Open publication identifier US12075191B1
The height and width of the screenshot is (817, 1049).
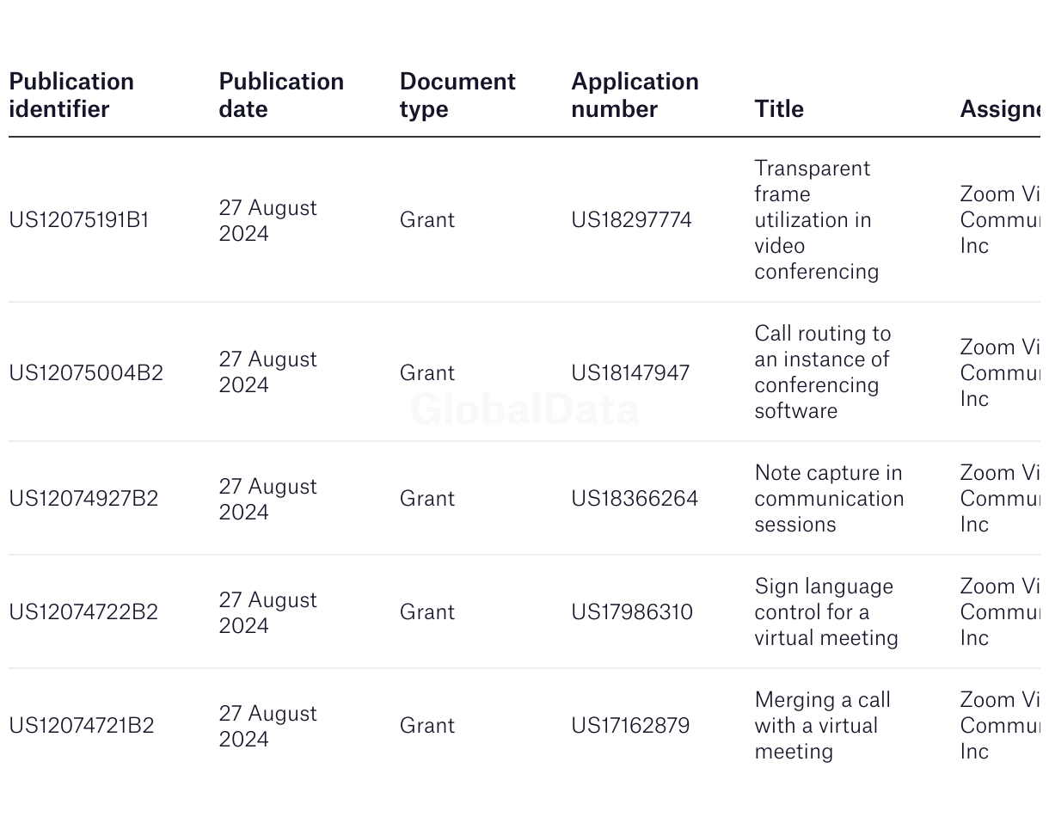[79, 220]
